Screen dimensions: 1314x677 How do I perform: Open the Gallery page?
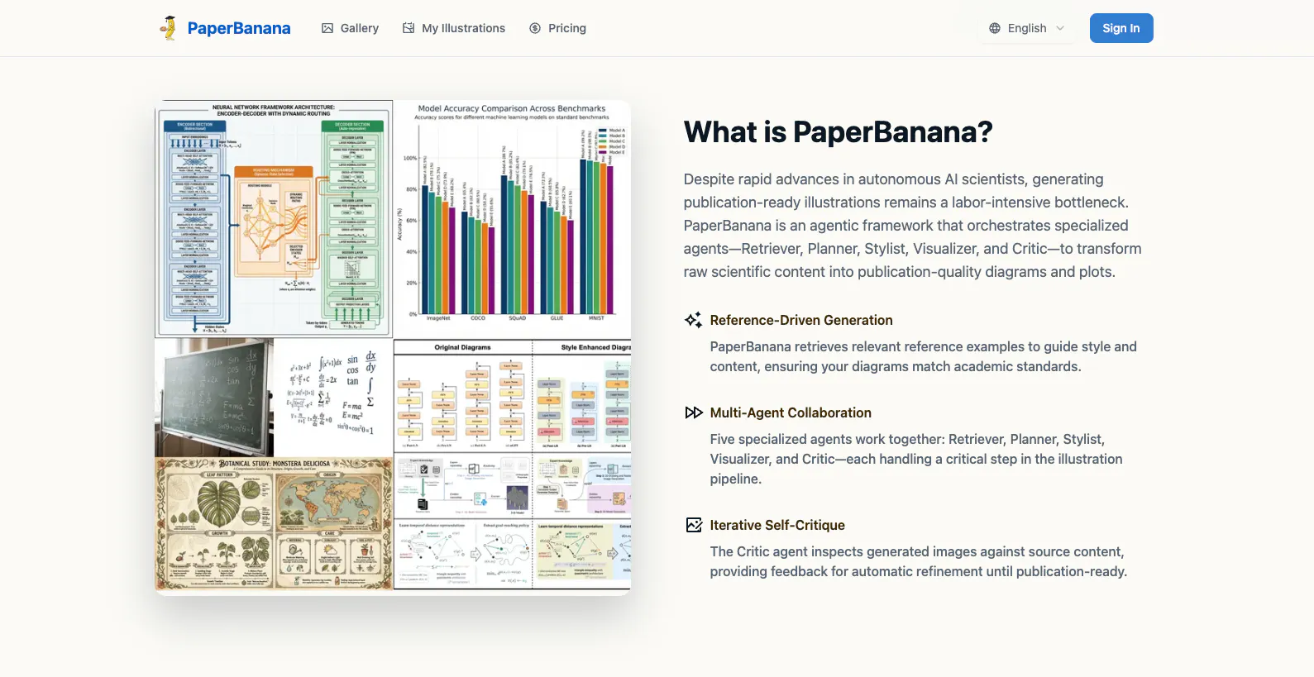[350, 28]
